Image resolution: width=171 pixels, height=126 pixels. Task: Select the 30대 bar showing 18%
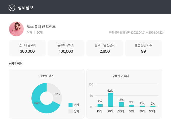(x=121, y=105)
